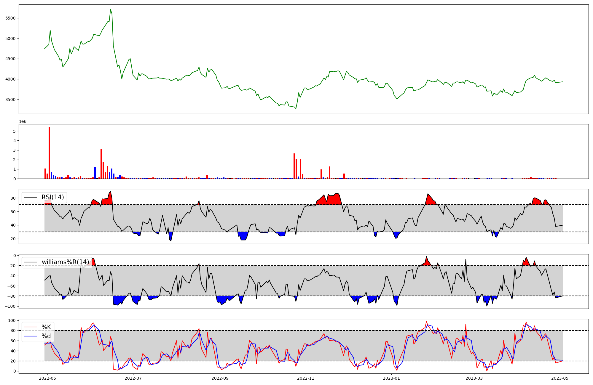Click the -100 Williams %R axis label
Screen dimensions: 593x385
(x=10, y=306)
